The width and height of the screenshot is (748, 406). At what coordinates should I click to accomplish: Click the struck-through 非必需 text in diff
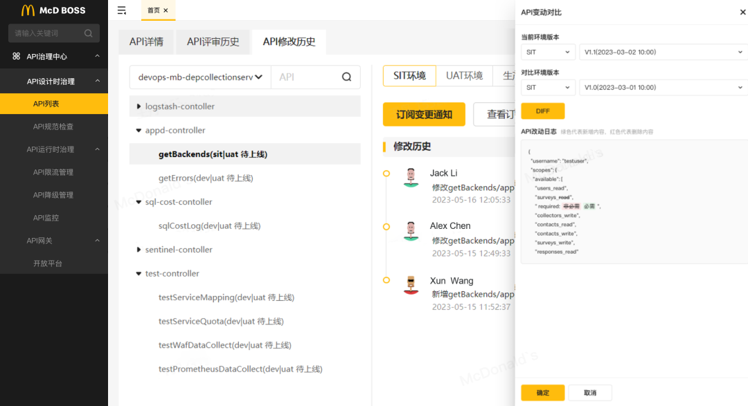point(571,206)
